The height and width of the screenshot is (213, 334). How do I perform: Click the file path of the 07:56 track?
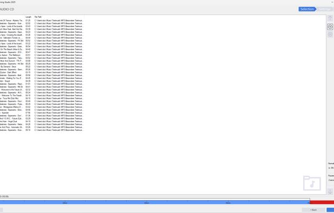59,112
